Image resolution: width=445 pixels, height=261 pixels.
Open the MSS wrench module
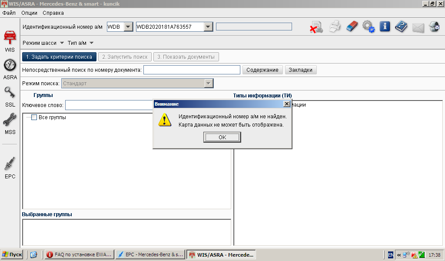pyautogui.click(x=10, y=124)
